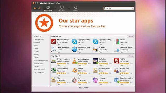This screenshot has height=93, width=166.
Task: Open the Our star apps banner
Action: (x=83, y=23)
